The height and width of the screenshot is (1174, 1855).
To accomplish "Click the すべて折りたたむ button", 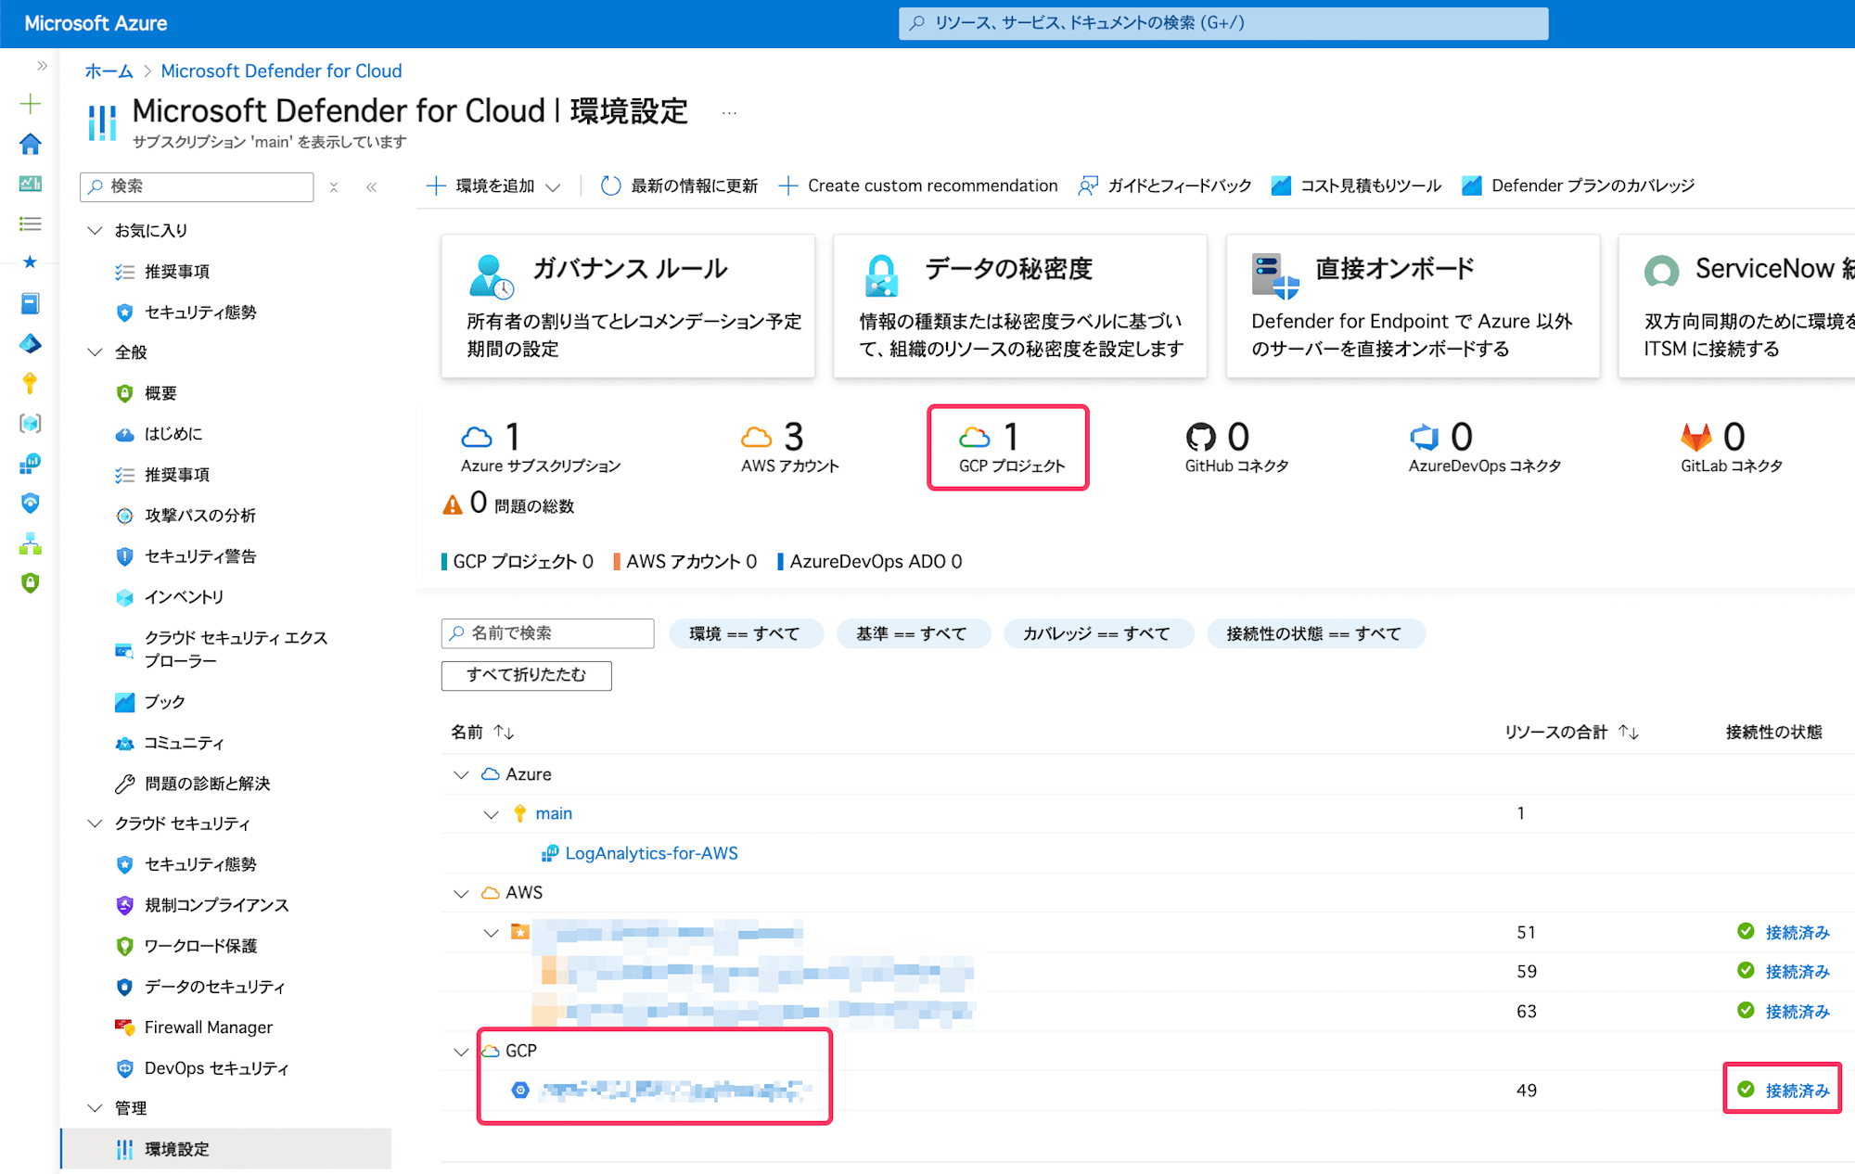I will click(526, 675).
